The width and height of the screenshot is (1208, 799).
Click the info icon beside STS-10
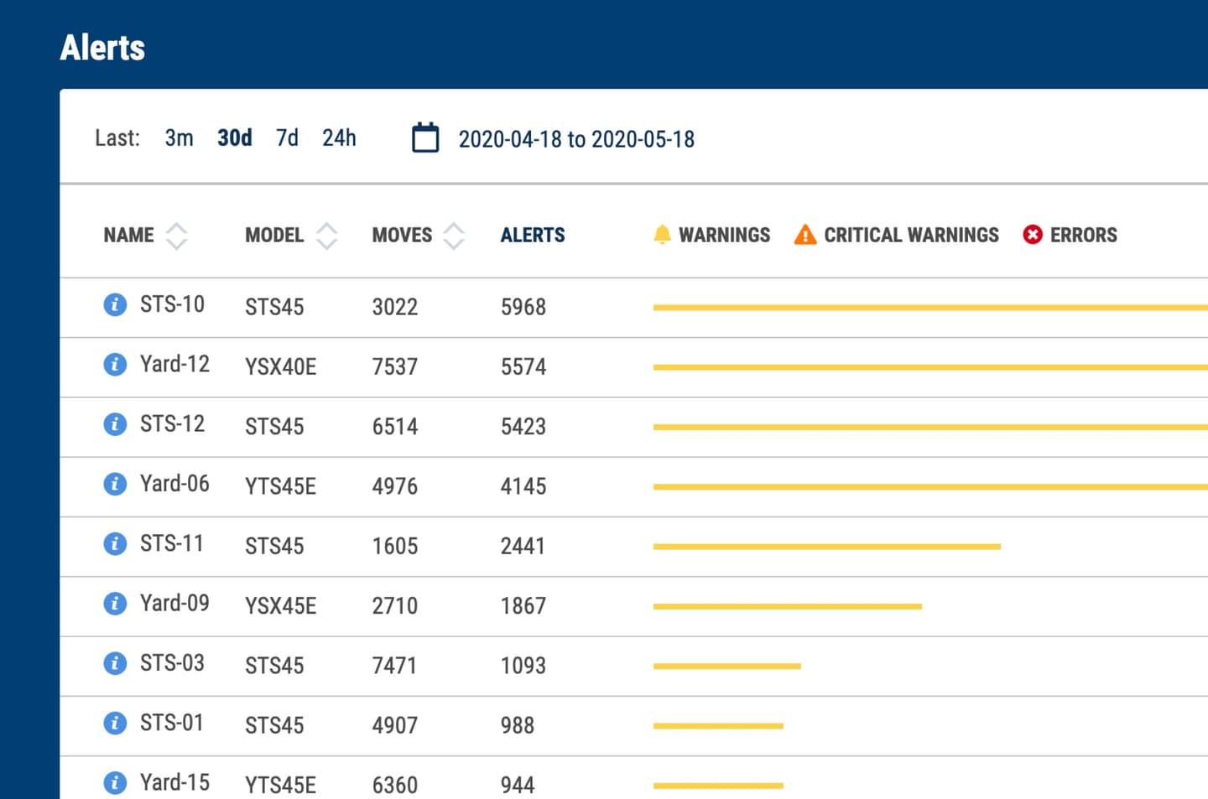pyautogui.click(x=115, y=305)
